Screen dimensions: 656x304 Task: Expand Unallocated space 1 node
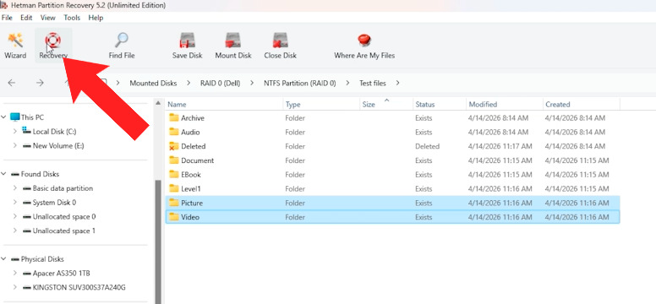coord(15,231)
